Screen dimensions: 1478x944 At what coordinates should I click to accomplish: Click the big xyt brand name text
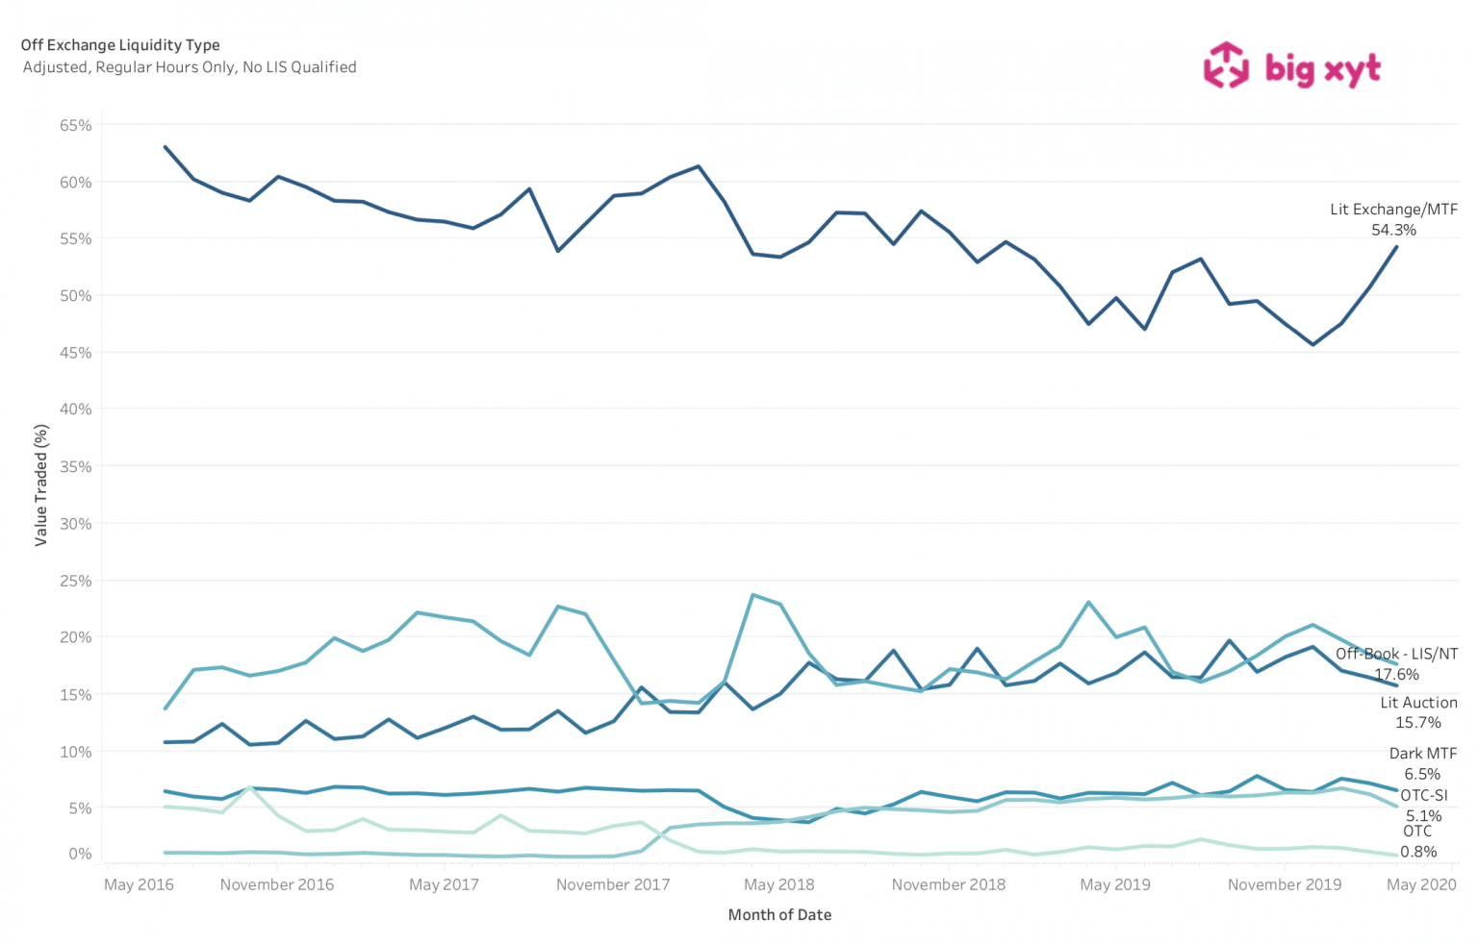pyautogui.click(x=1322, y=68)
